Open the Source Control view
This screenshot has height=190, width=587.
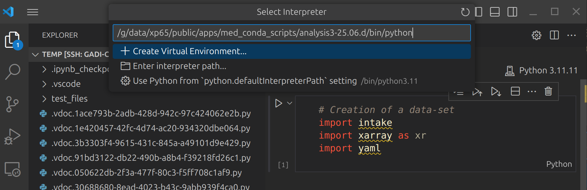pos(13,104)
